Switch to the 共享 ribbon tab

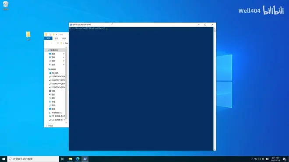(x=64, y=38)
